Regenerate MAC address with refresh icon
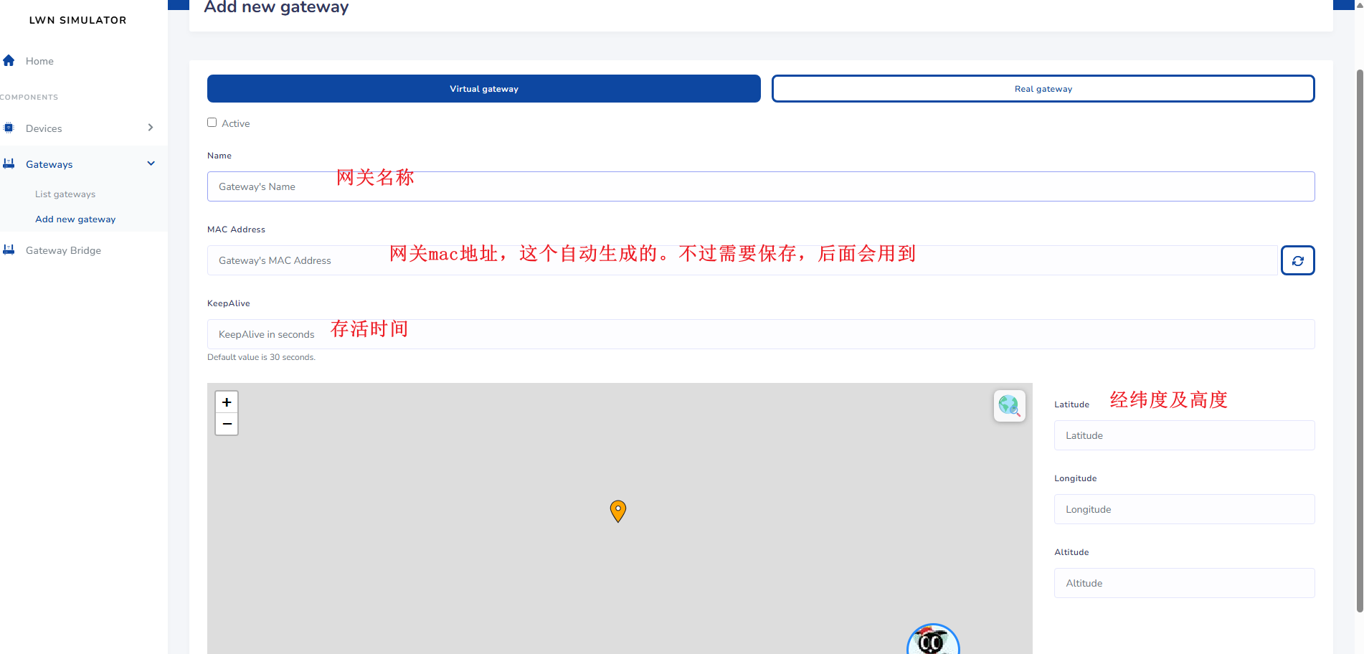 click(x=1297, y=260)
